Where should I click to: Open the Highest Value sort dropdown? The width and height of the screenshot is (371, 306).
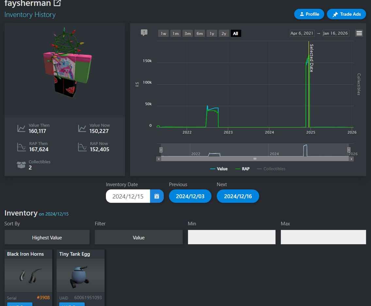click(x=47, y=237)
